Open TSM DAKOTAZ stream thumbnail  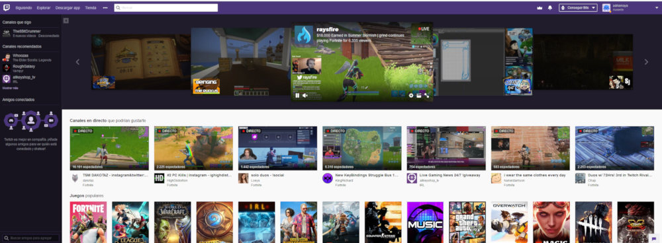coord(109,148)
